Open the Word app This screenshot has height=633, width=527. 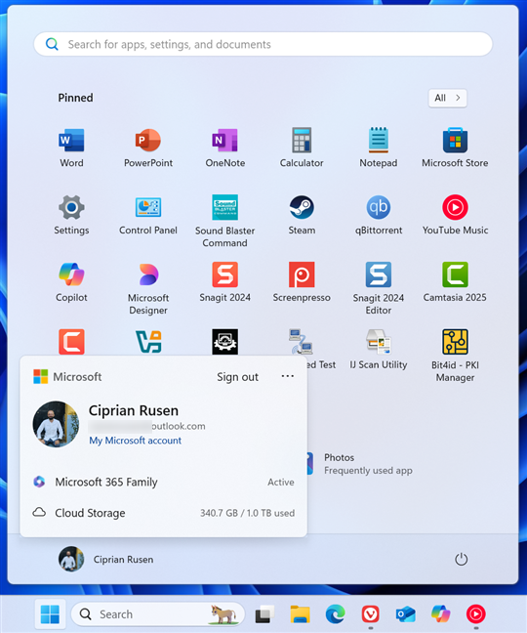point(71,148)
